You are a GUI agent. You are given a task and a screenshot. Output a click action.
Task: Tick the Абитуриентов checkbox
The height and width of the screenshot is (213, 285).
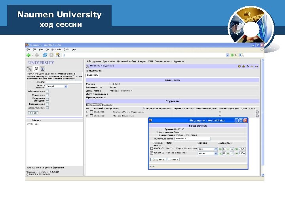coord(47,91)
